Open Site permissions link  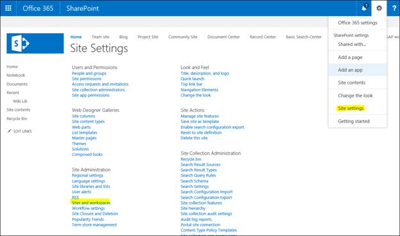87,79
